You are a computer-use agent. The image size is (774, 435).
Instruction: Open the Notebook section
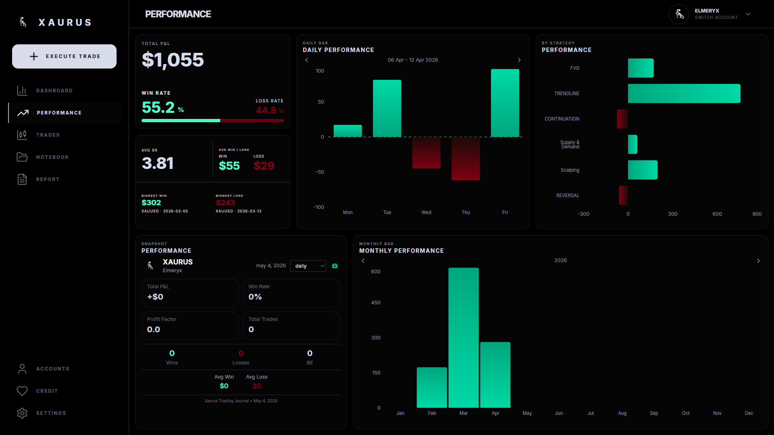[x=65, y=157]
